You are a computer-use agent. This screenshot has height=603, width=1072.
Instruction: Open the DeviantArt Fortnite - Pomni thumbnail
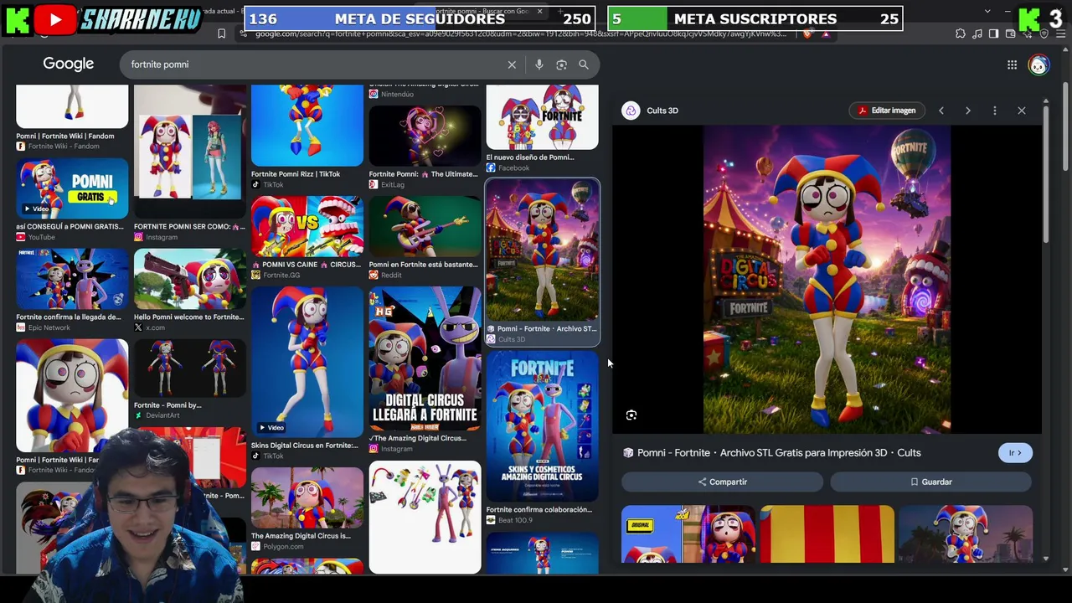click(190, 368)
